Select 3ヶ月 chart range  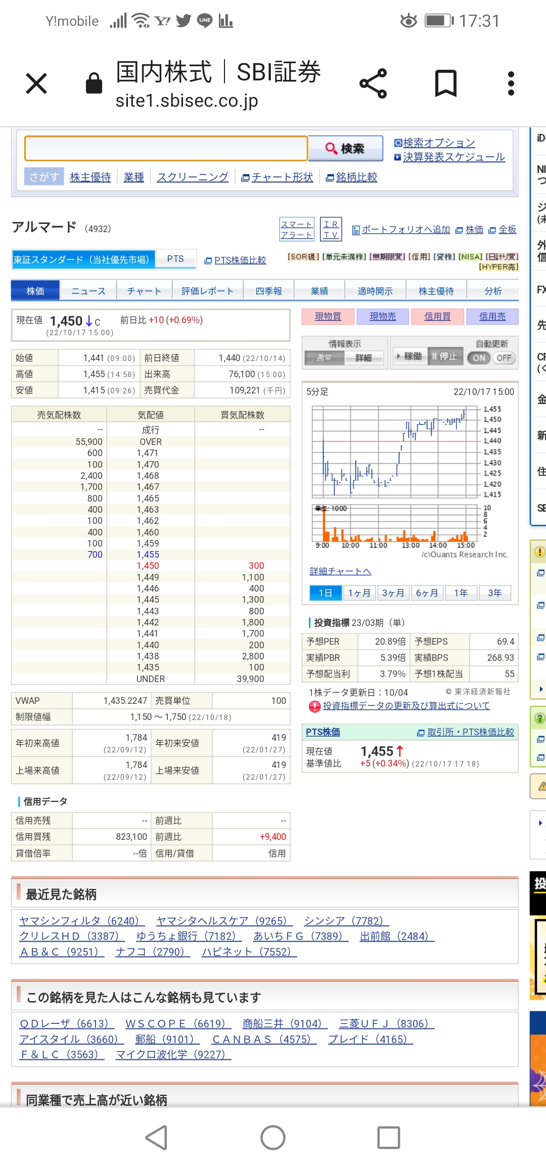(393, 593)
